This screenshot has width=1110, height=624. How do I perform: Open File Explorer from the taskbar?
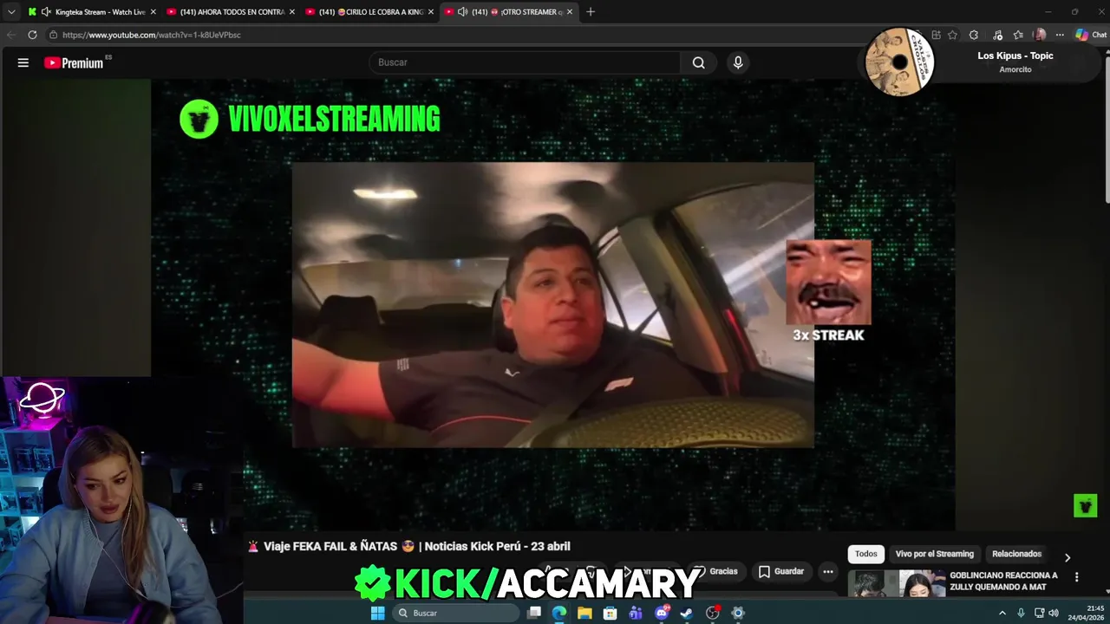pyautogui.click(x=584, y=613)
